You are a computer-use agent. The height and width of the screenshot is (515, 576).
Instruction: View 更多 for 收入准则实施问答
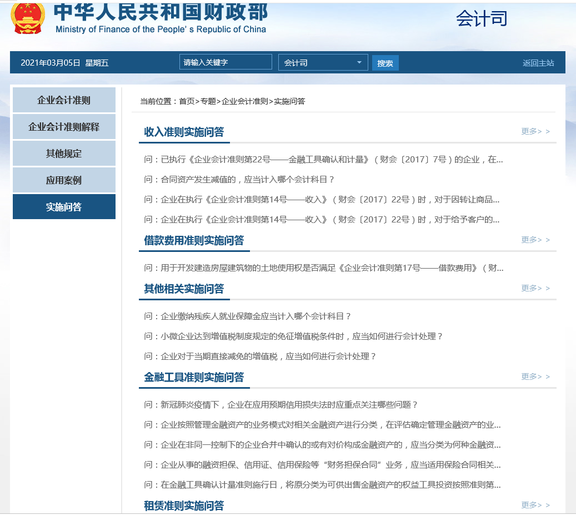(535, 131)
